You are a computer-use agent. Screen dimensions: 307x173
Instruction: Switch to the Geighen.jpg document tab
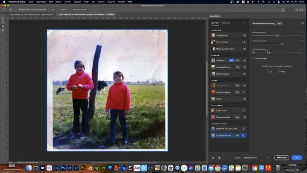32,14
